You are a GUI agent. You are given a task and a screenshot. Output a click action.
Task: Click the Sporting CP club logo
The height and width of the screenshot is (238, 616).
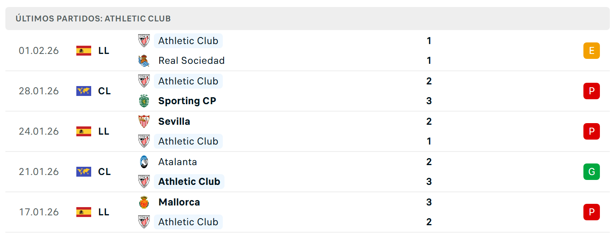[144, 101]
